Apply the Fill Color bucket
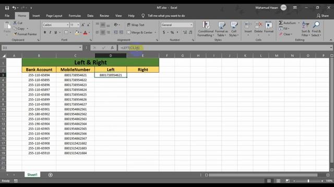 (x=77, y=32)
